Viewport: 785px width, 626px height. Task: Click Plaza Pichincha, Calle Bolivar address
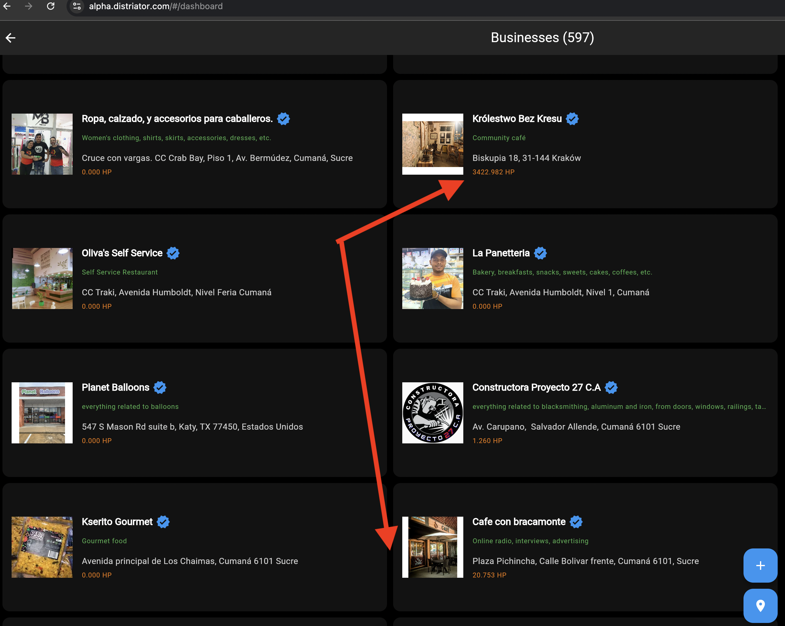585,561
